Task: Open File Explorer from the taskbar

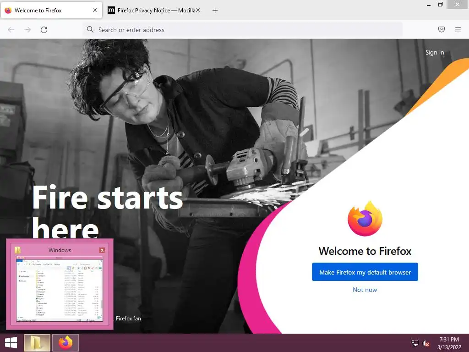Action: click(x=37, y=343)
